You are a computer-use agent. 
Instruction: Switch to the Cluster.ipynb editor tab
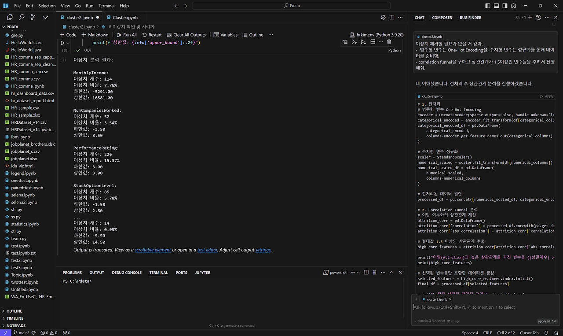(x=125, y=18)
